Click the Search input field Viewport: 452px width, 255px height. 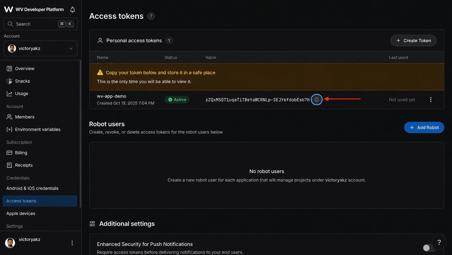coord(41,24)
